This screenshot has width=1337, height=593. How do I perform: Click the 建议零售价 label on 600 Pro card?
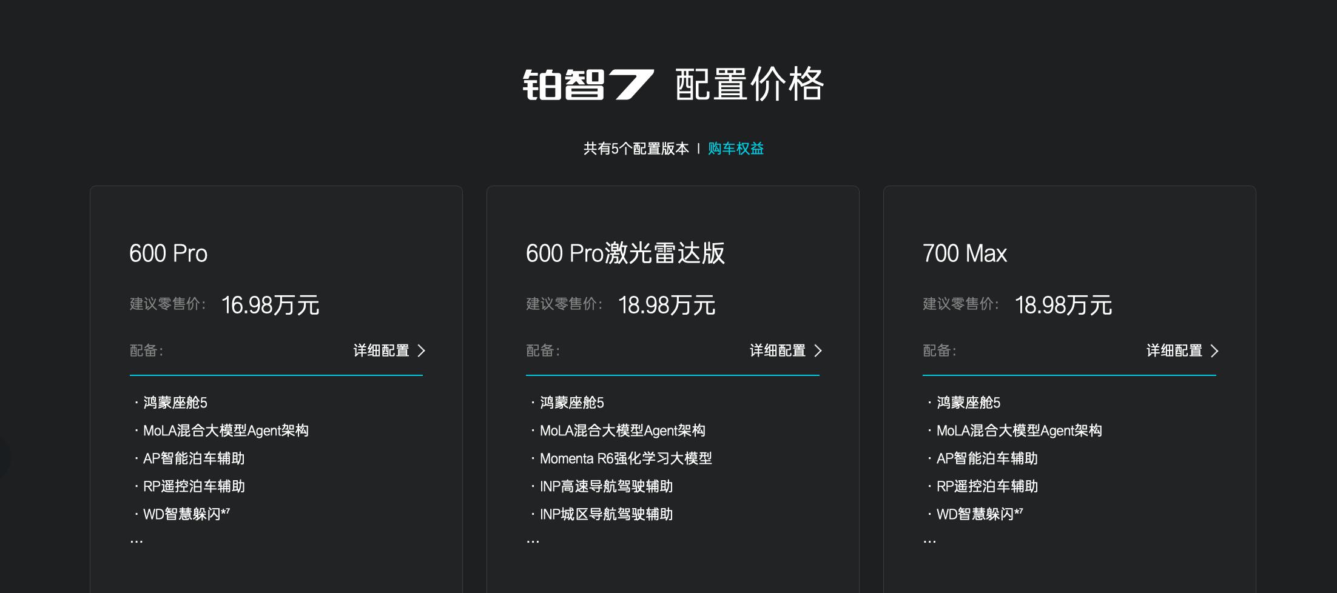(x=168, y=304)
